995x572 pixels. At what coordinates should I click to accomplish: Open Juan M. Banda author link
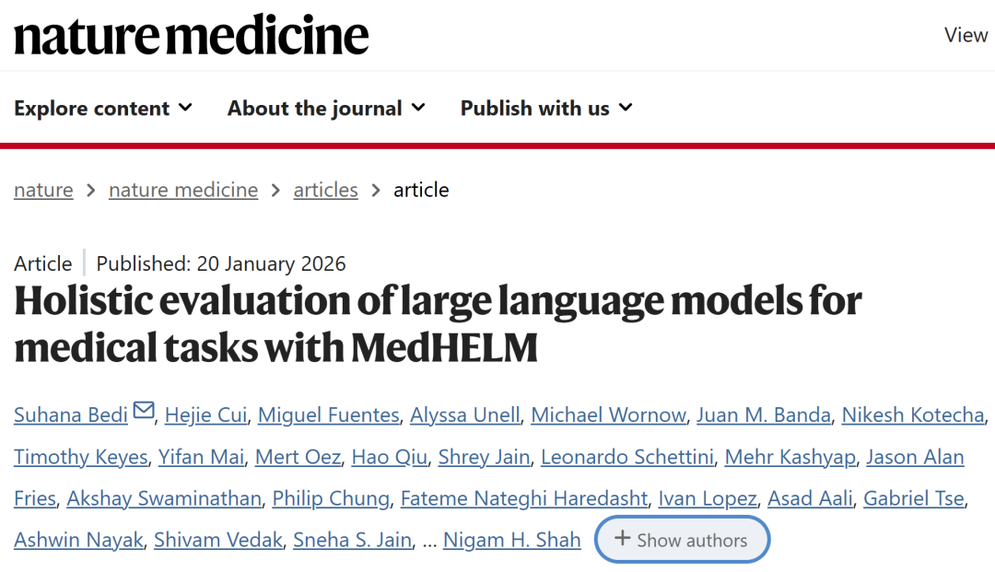[764, 415]
